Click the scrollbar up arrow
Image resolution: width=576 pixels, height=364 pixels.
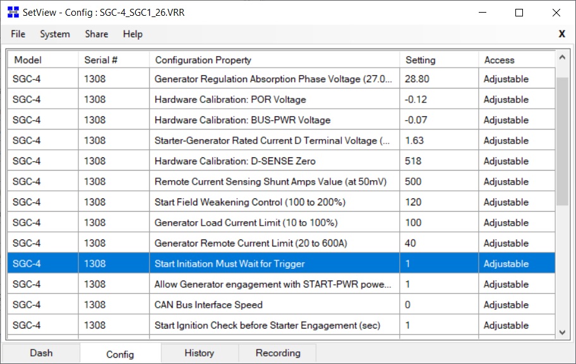tap(562, 58)
